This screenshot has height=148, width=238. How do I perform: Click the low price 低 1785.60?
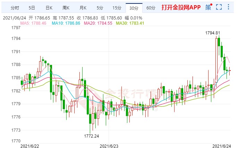click(x=111, y=18)
